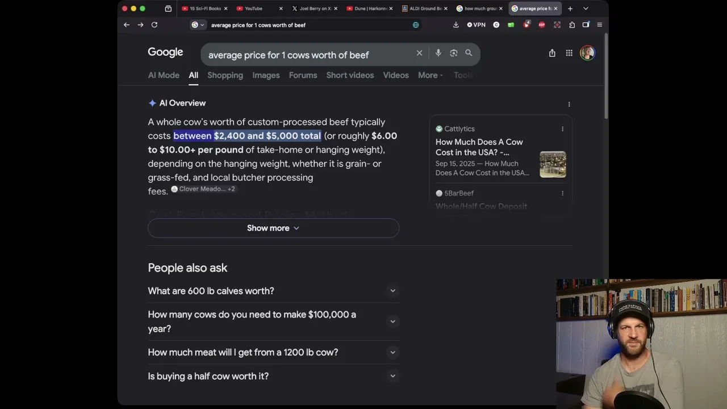Image resolution: width=727 pixels, height=409 pixels.
Task: Open the 5BarBeef source options menu
Action: [x=562, y=193]
